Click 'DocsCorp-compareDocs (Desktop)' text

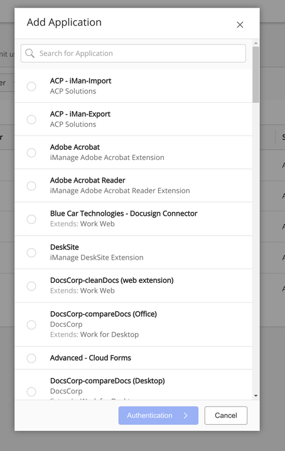(107, 381)
